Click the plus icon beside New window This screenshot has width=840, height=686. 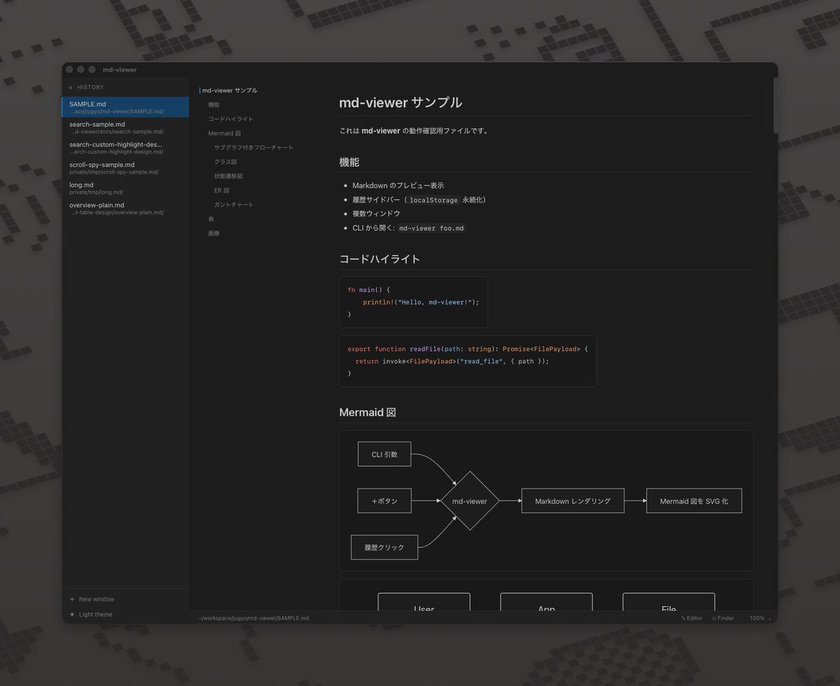pos(72,599)
